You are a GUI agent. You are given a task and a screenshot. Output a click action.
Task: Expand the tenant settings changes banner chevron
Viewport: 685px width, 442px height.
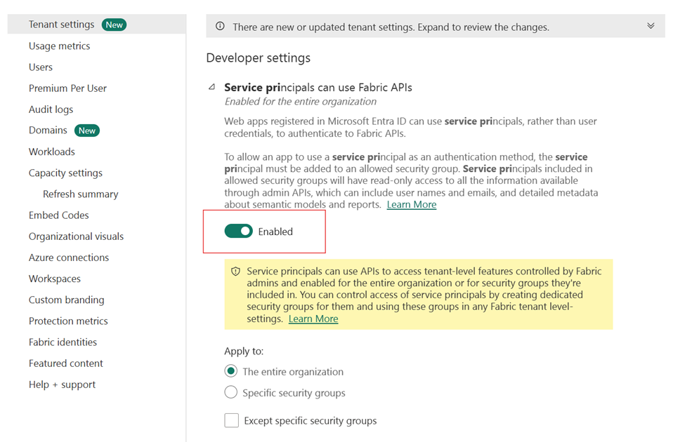click(x=651, y=26)
